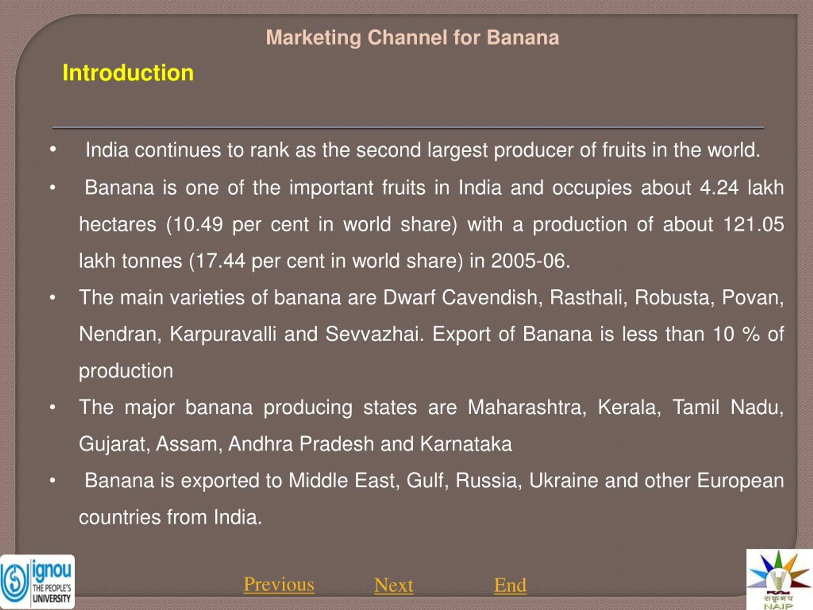The height and width of the screenshot is (610, 813).
Task: Click the NAIP logo icon
Action: [779, 580]
